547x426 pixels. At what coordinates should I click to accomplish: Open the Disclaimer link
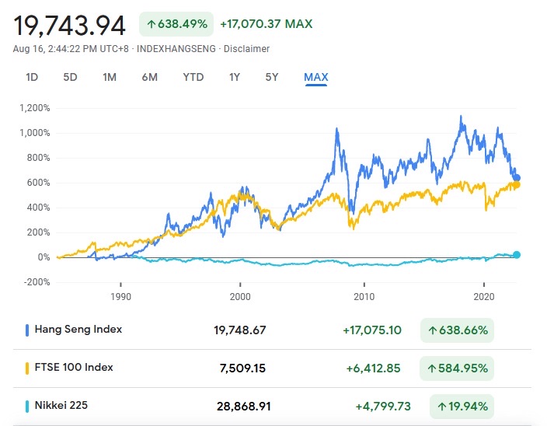point(246,49)
